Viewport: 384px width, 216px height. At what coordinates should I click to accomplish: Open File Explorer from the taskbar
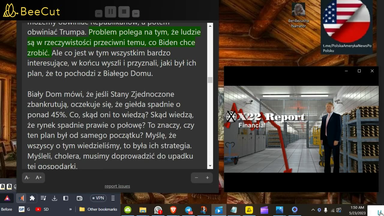pos(143,210)
